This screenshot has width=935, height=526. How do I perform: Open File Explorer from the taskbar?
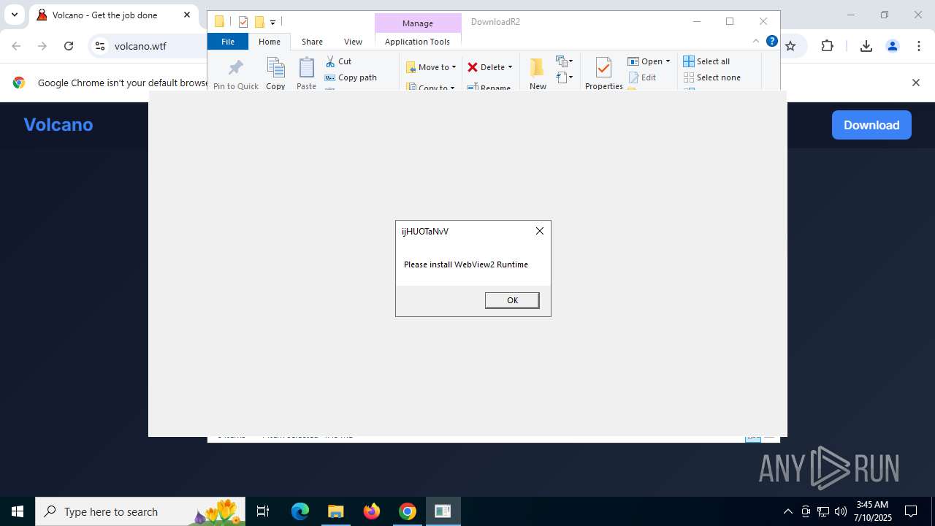pos(336,511)
